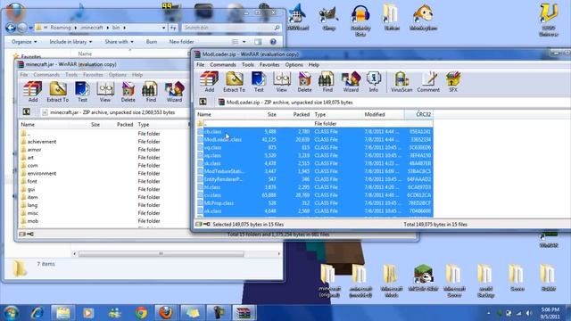The width and height of the screenshot is (571, 321).
Task: Open Help menu in ModLoader.zip window
Action: pos(313,65)
